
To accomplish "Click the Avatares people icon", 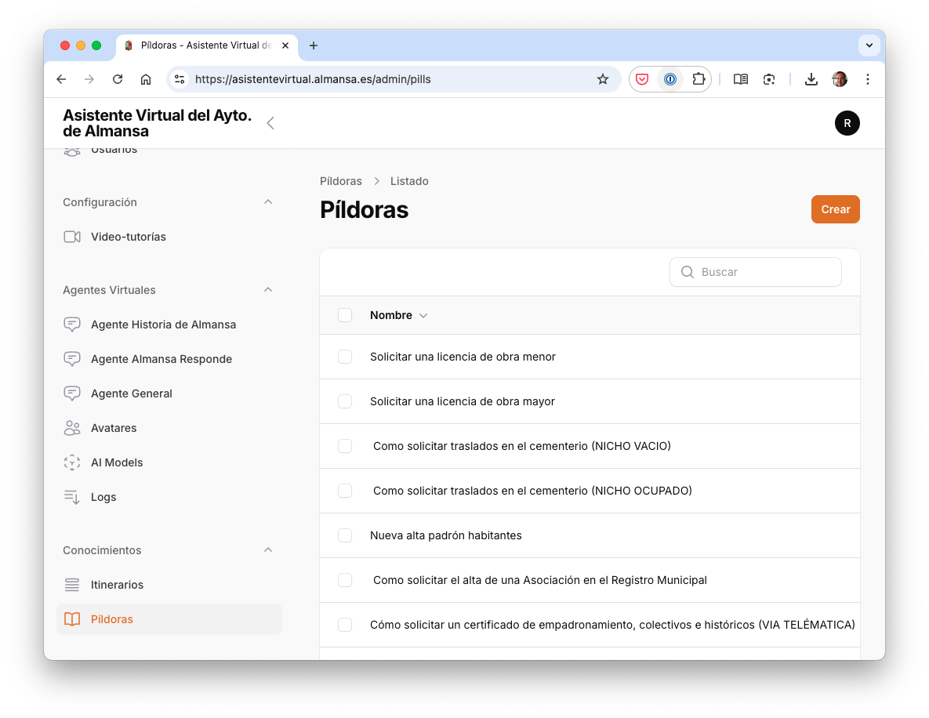I will (x=71, y=427).
